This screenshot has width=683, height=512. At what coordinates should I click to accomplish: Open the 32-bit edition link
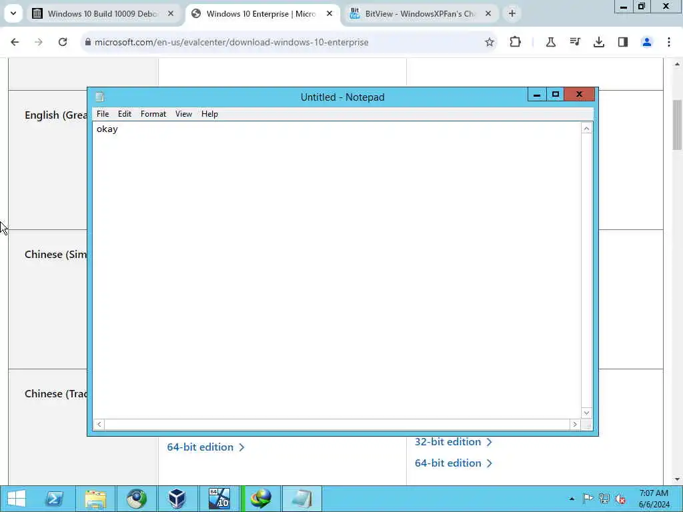(x=453, y=442)
